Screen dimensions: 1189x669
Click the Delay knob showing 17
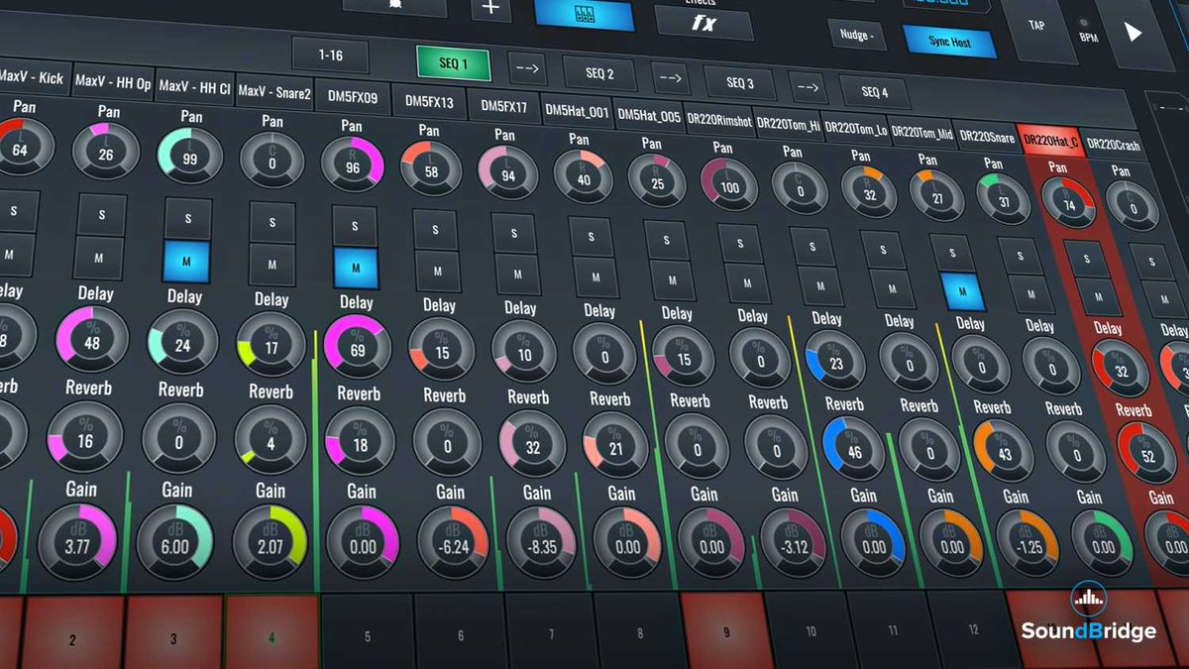[x=271, y=347]
